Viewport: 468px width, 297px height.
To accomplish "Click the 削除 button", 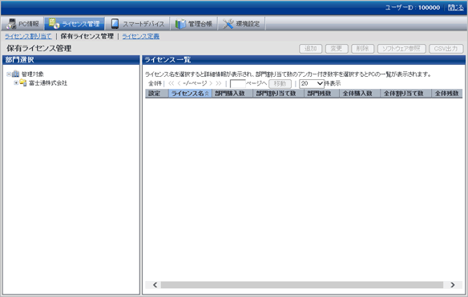I will [x=363, y=49].
